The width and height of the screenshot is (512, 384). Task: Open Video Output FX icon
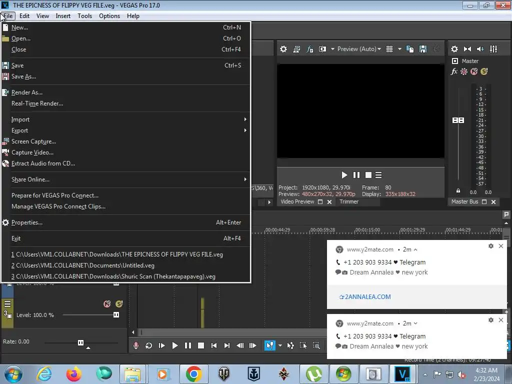(x=309, y=49)
